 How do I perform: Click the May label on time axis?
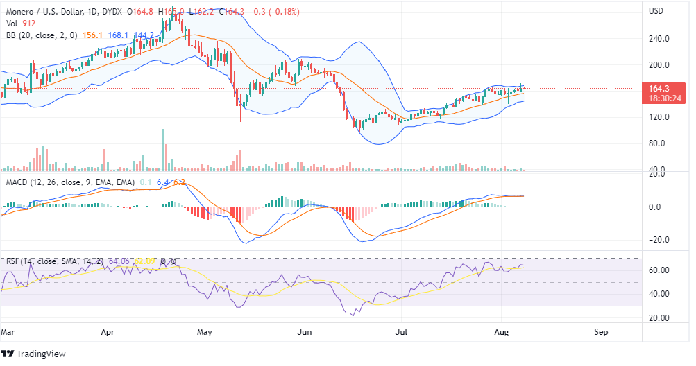coord(205,332)
